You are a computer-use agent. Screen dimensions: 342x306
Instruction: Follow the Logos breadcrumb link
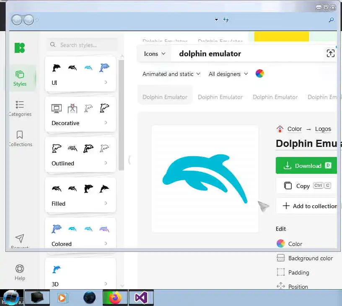pos(323,129)
